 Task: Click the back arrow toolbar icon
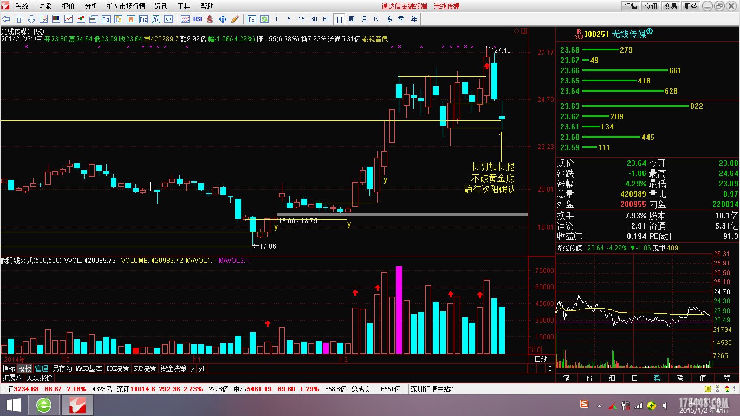tap(6, 19)
